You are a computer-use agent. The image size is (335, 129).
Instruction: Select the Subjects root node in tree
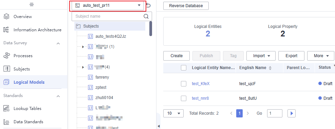pyautogui.click(x=110, y=26)
